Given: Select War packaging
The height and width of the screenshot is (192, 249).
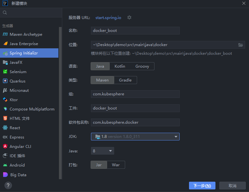Looking at the screenshot, I should (116, 165).
